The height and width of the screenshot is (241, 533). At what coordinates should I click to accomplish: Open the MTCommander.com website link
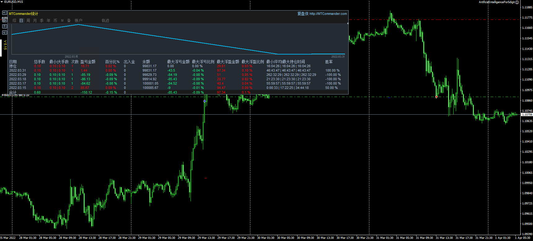(328, 14)
